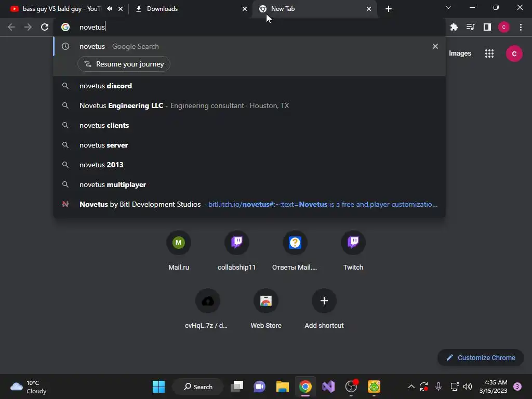Open Novetus by Bitl Development Studios link
The height and width of the screenshot is (399, 532).
coord(249,204)
